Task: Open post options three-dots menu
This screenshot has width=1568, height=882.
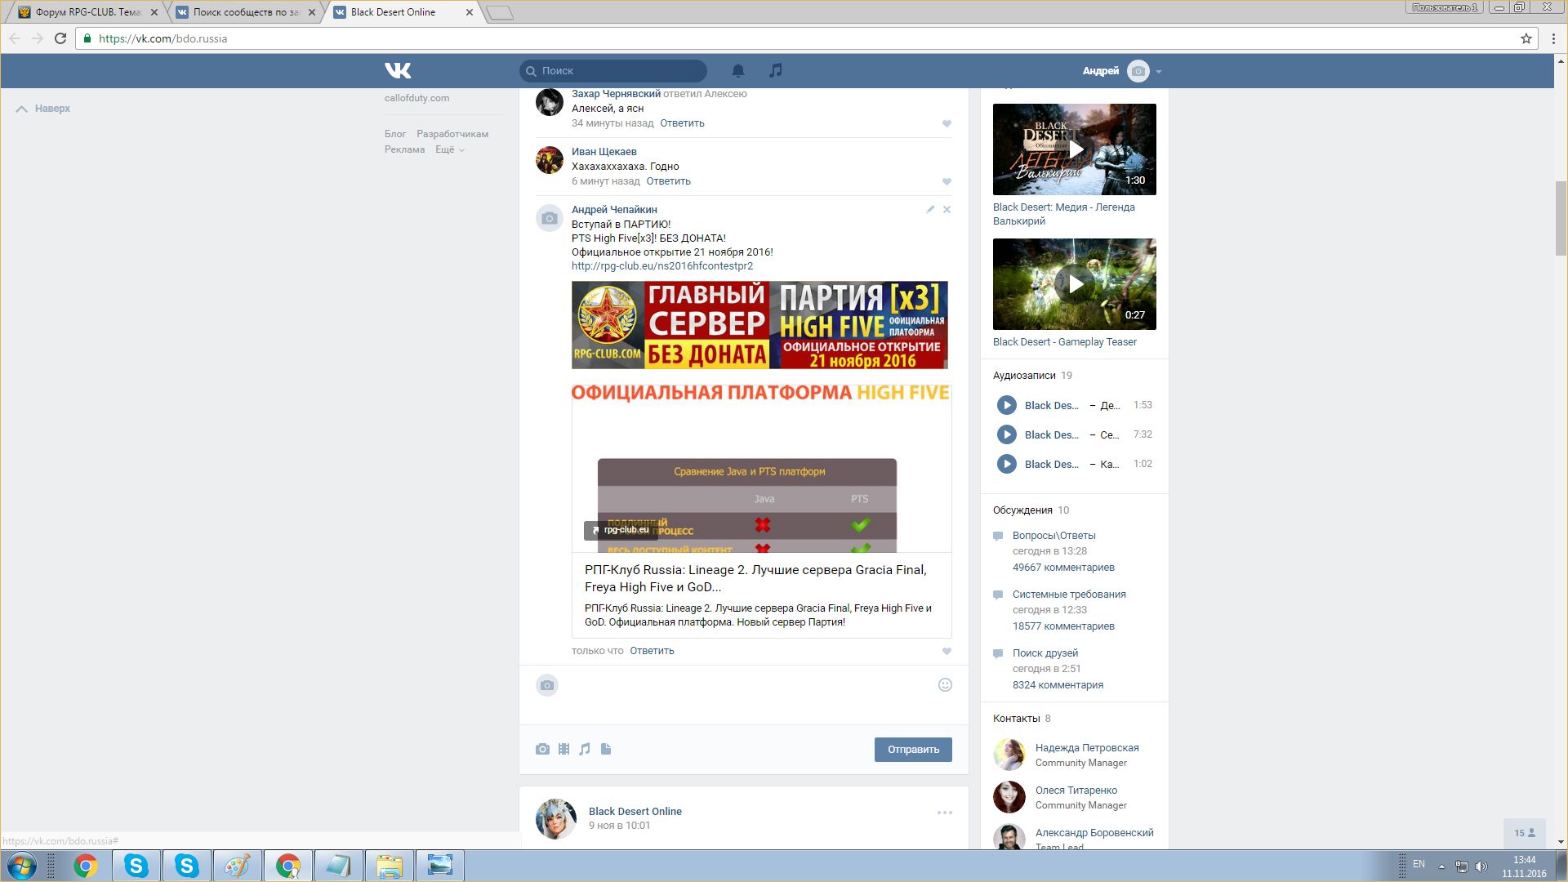Action: tap(945, 813)
